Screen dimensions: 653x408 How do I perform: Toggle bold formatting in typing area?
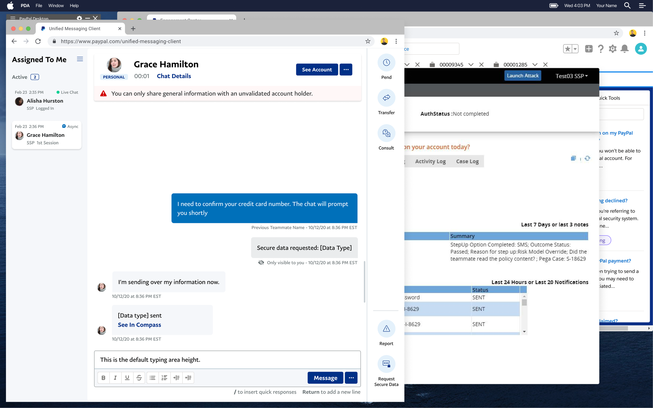(103, 378)
